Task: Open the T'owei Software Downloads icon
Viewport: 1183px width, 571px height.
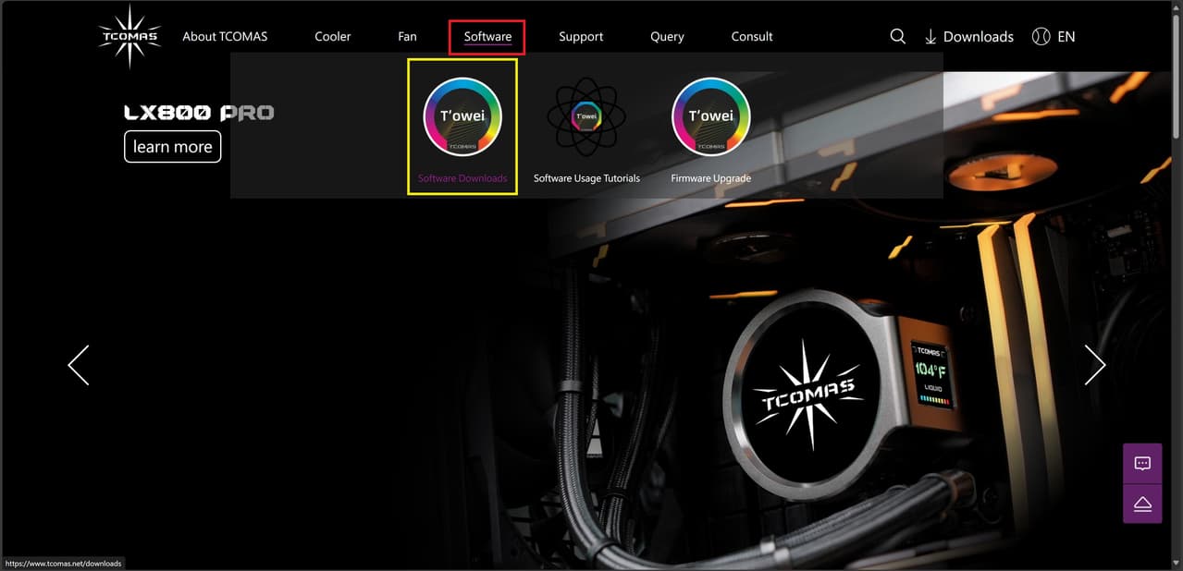Action: [x=462, y=116]
